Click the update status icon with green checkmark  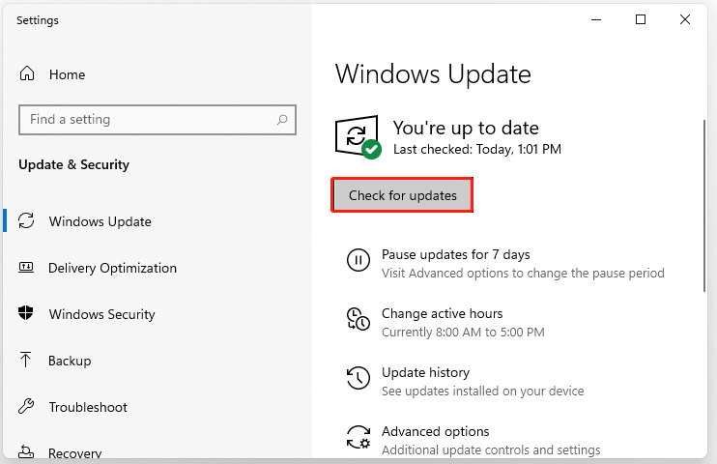(x=358, y=137)
